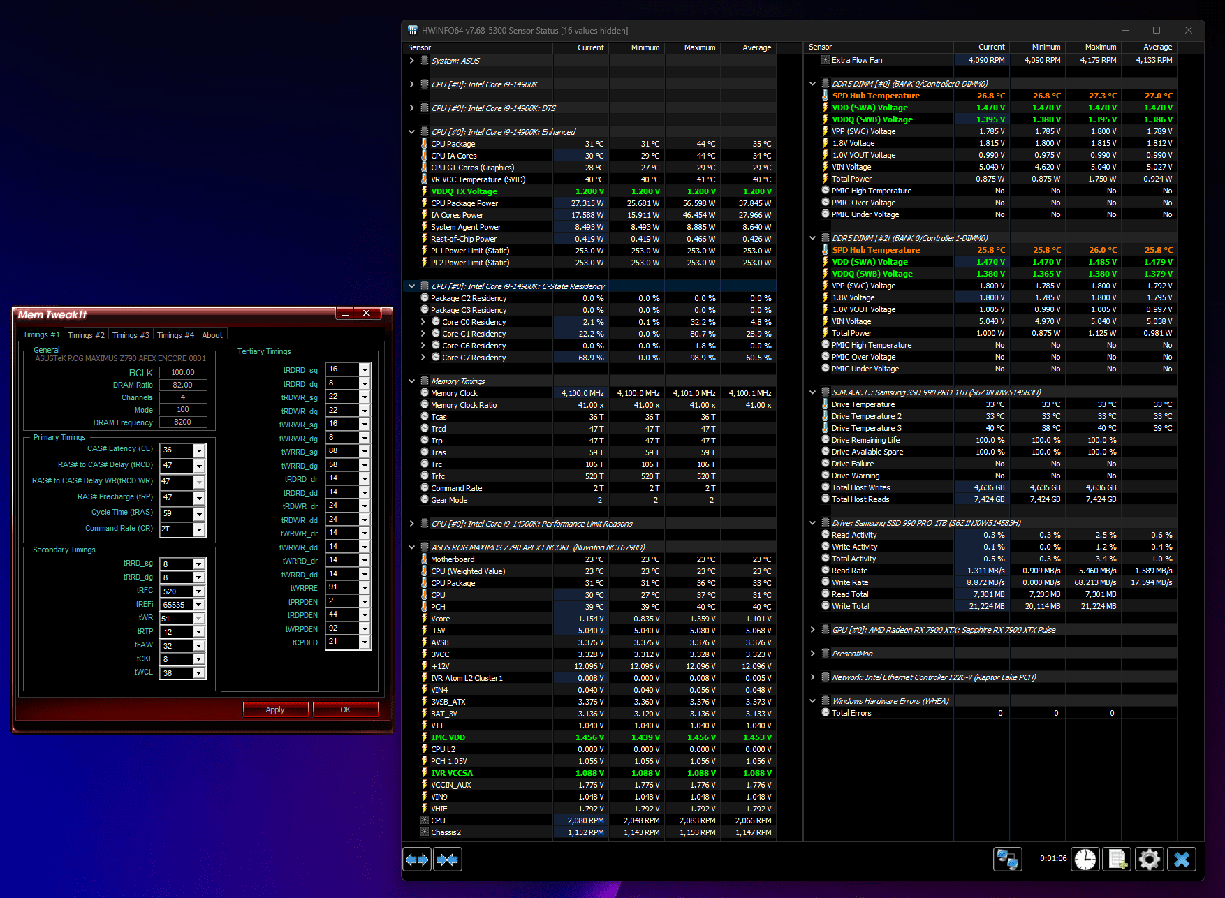1225x898 pixels.
Task: Open the Command Rate (CR) dropdown
Action: click(x=199, y=529)
